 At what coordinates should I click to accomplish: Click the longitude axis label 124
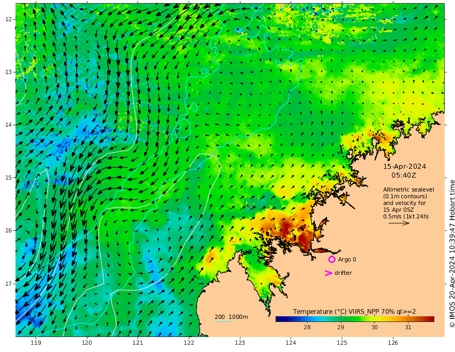pos(291,343)
